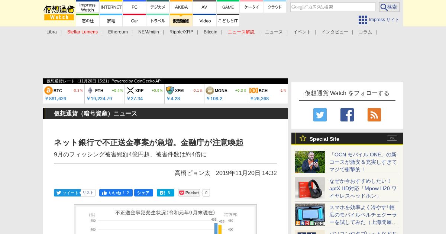Open the Facebook follow icon
The width and height of the screenshot is (446, 234).
(347, 115)
